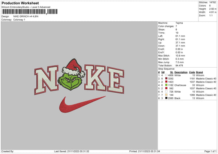This screenshot has height=154, width=218.
Task: Click the barcode under the header
Action: point(30,12)
